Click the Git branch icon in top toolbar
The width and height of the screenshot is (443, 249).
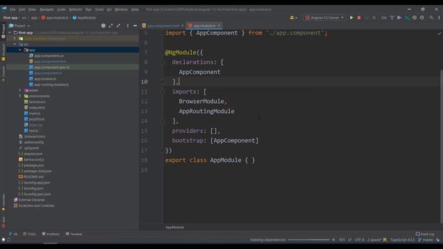392,17
